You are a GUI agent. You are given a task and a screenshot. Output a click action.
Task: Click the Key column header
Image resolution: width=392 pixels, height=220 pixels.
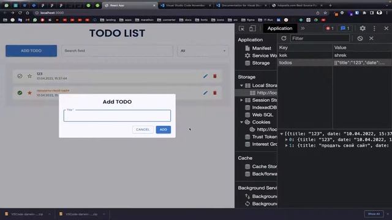click(x=305, y=48)
